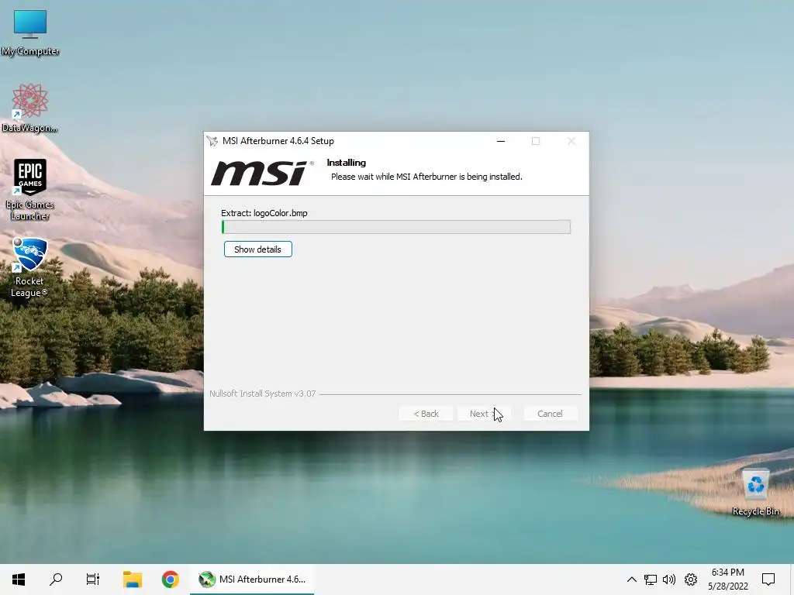794x595 pixels.
Task: Launch Google Chrome from the taskbar
Action: coord(170,580)
